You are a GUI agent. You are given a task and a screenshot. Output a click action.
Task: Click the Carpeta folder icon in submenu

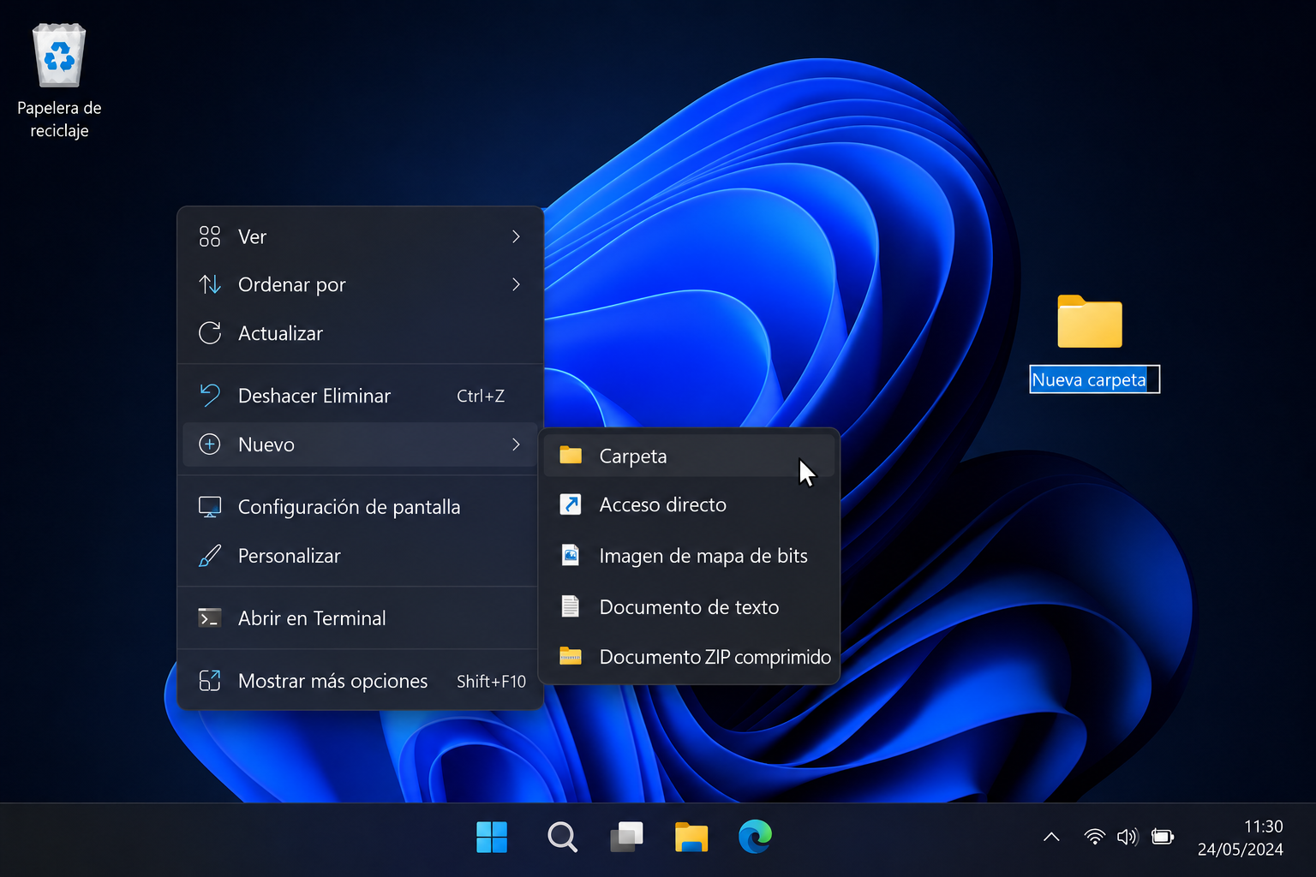point(571,455)
